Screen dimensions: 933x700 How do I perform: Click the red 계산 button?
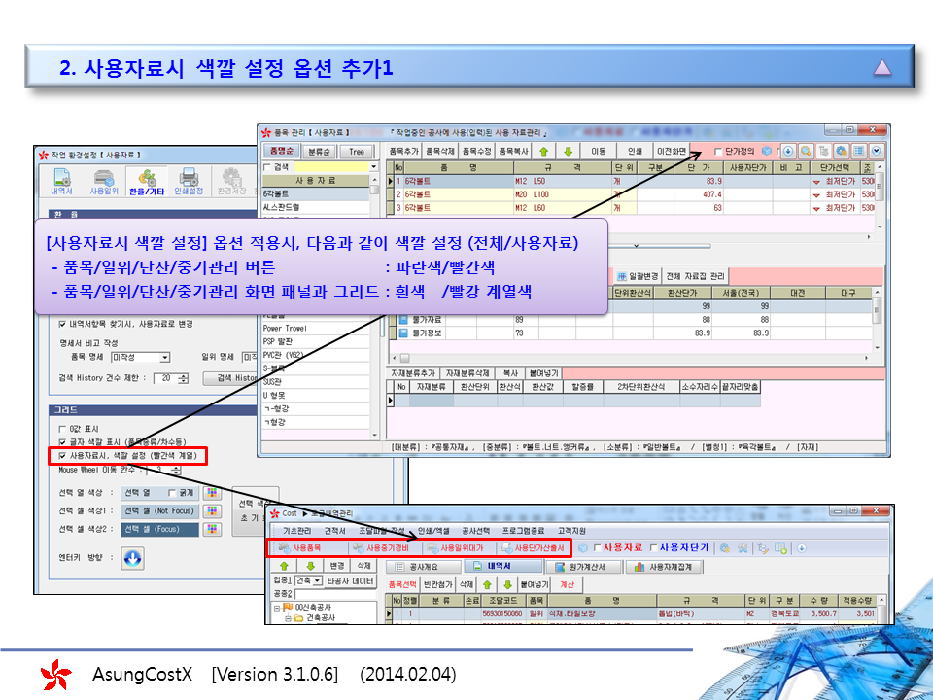pyautogui.click(x=567, y=584)
